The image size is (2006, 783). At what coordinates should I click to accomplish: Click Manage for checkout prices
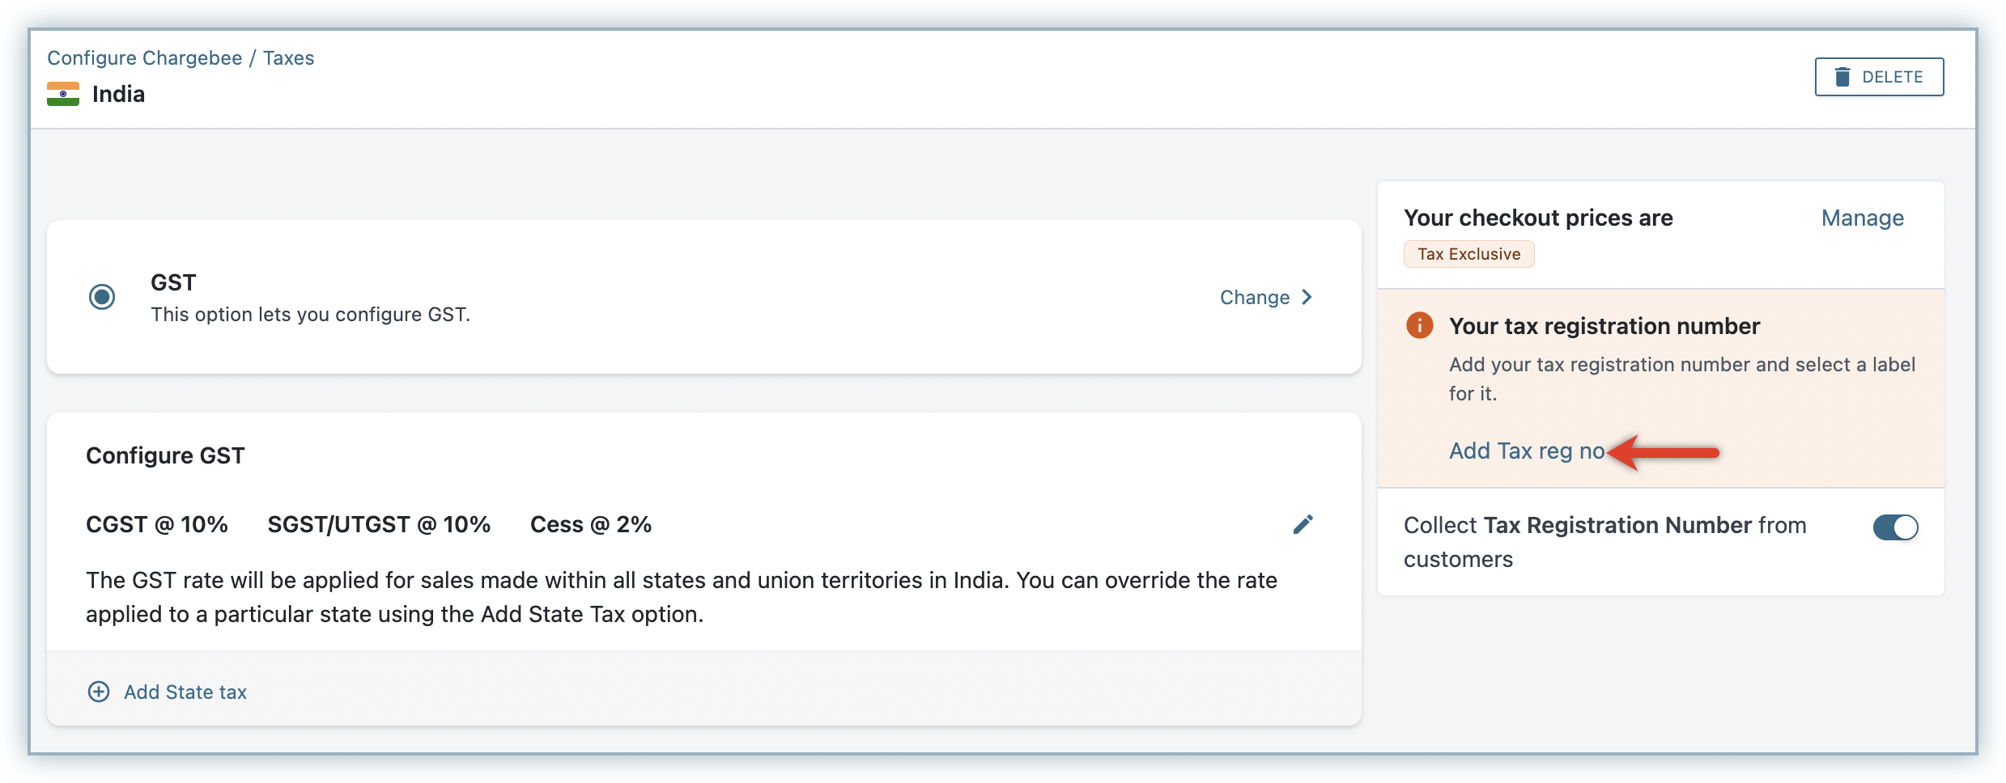pyautogui.click(x=1862, y=218)
